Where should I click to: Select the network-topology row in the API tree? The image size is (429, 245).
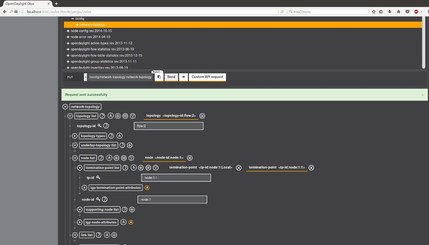tap(243, 25)
